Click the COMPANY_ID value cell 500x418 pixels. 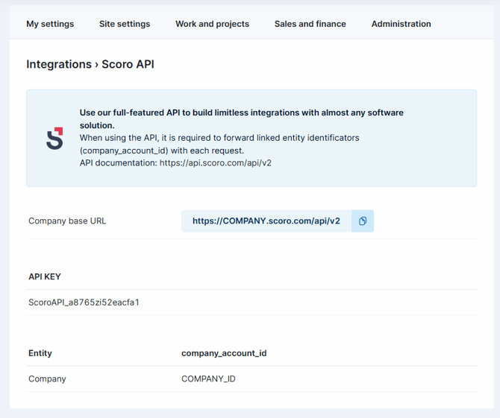click(x=208, y=379)
